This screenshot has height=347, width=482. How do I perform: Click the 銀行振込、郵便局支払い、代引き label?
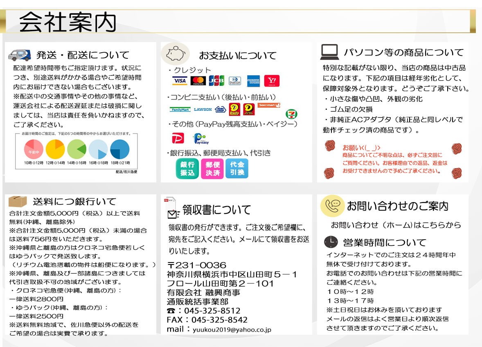[x=219, y=153]
